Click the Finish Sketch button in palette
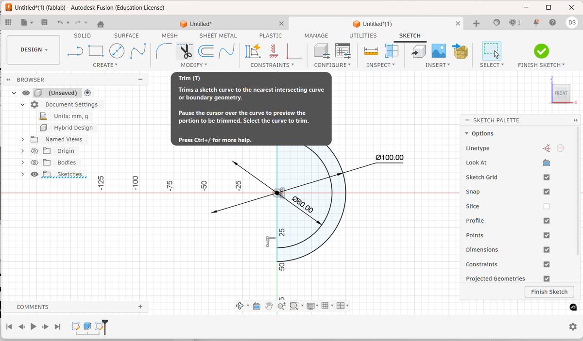583x341 pixels. (x=549, y=292)
